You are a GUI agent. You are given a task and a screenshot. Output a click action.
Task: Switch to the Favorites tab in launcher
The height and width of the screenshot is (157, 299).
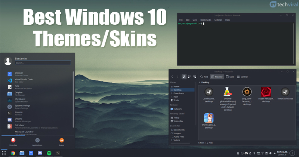tap(13, 142)
